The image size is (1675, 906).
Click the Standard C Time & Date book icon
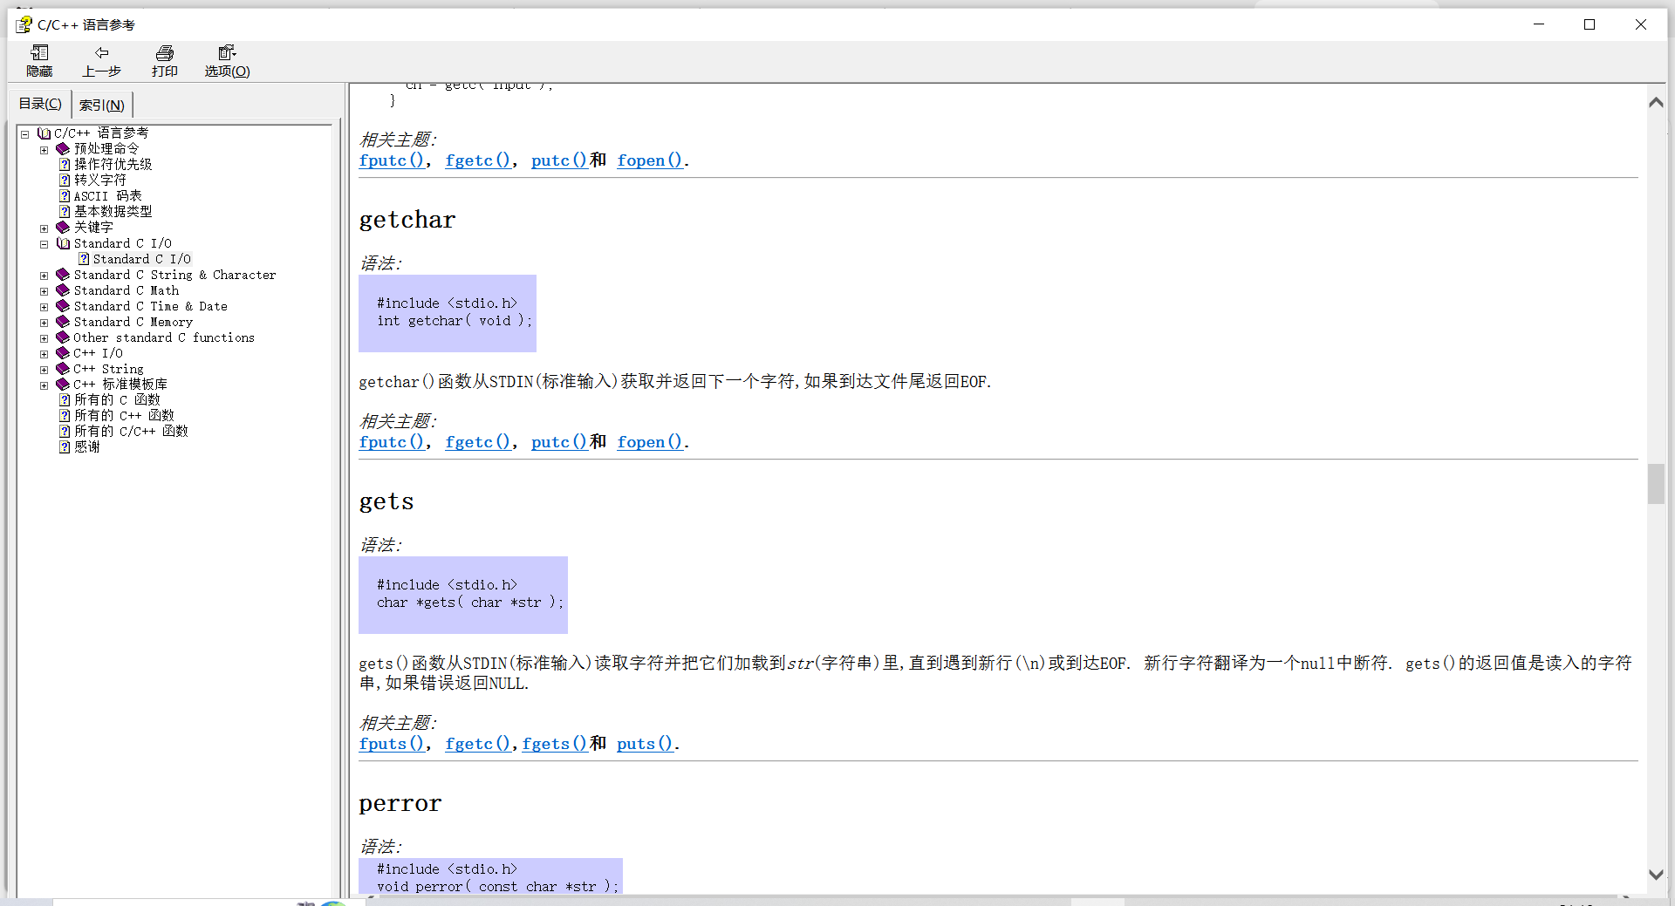point(63,306)
